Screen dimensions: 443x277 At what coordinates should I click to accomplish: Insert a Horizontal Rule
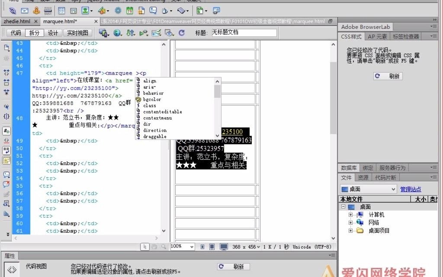point(48,11)
